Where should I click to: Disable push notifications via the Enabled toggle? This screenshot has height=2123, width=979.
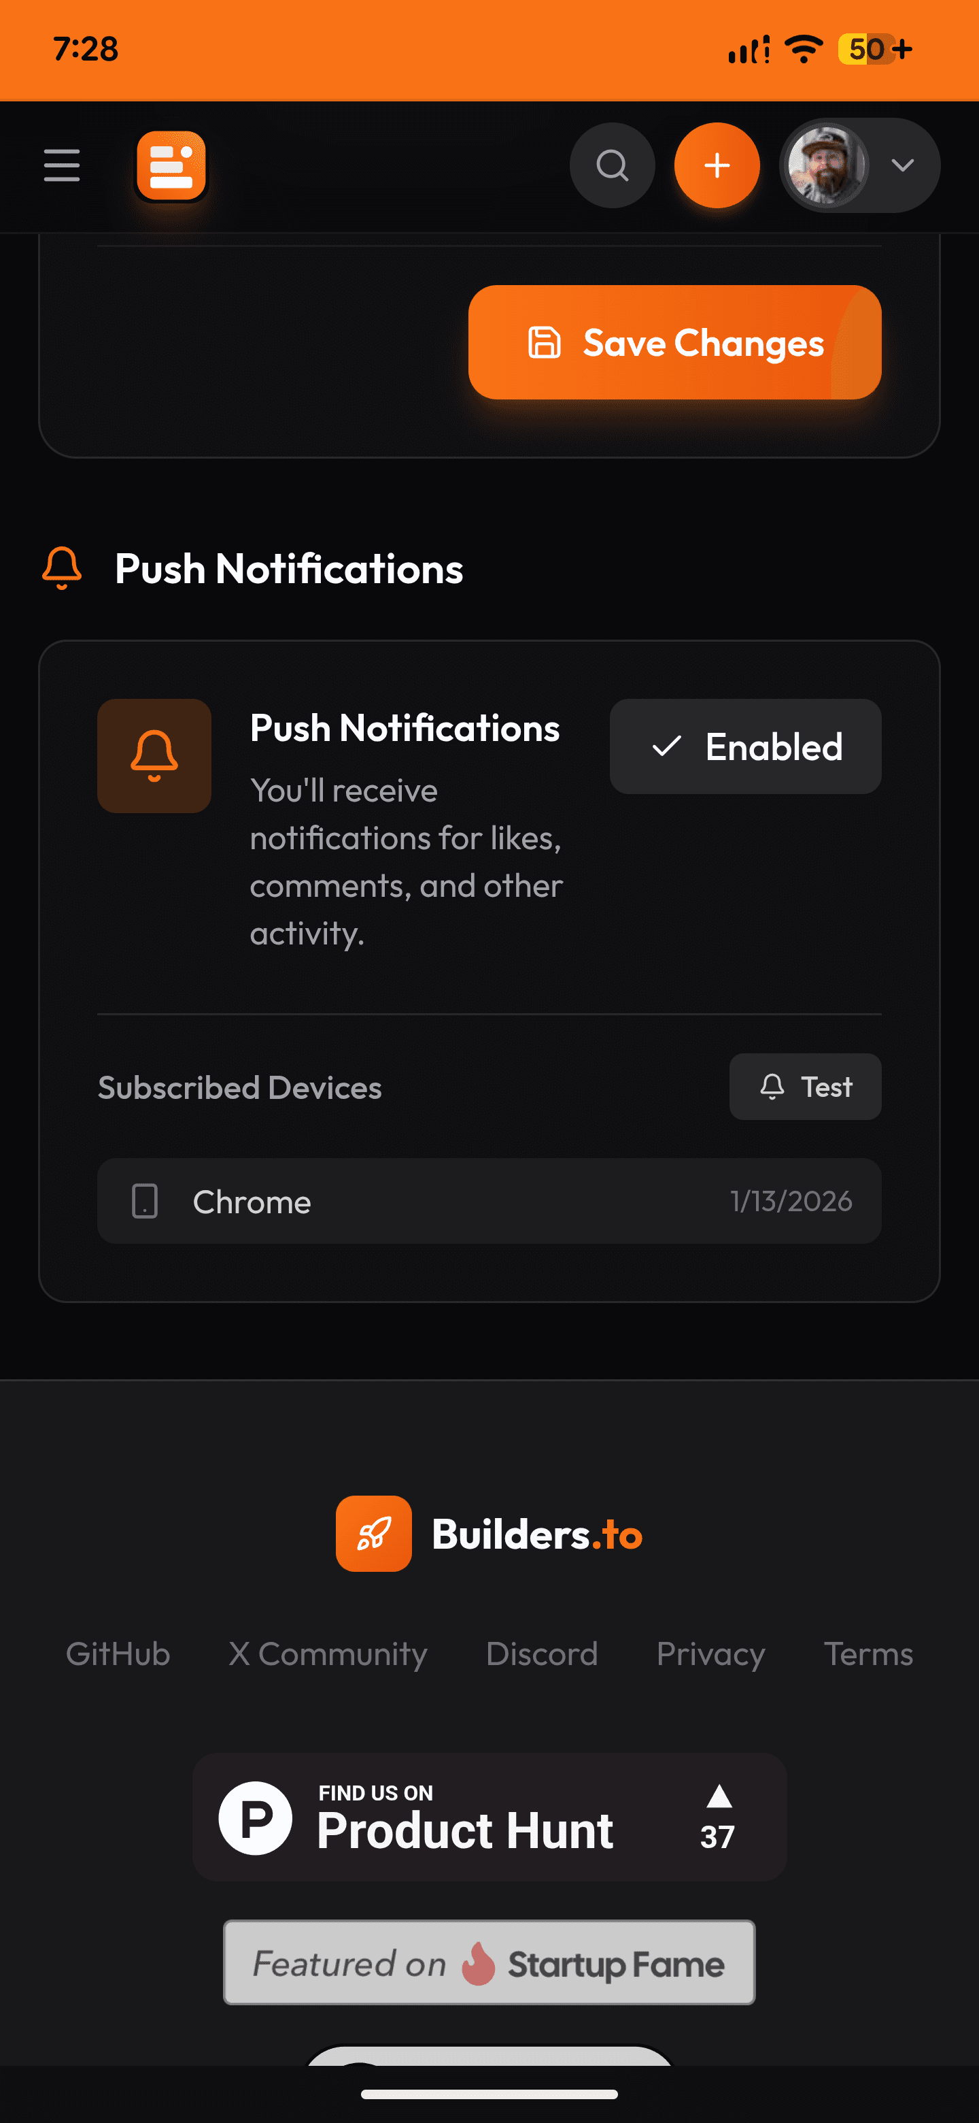pos(744,746)
